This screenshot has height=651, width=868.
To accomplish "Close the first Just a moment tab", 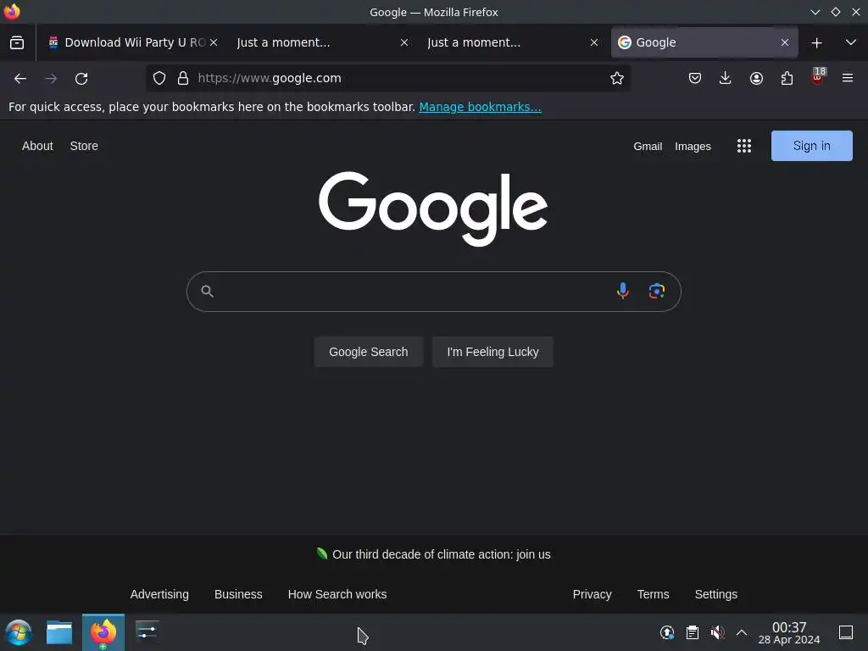I will [x=404, y=42].
